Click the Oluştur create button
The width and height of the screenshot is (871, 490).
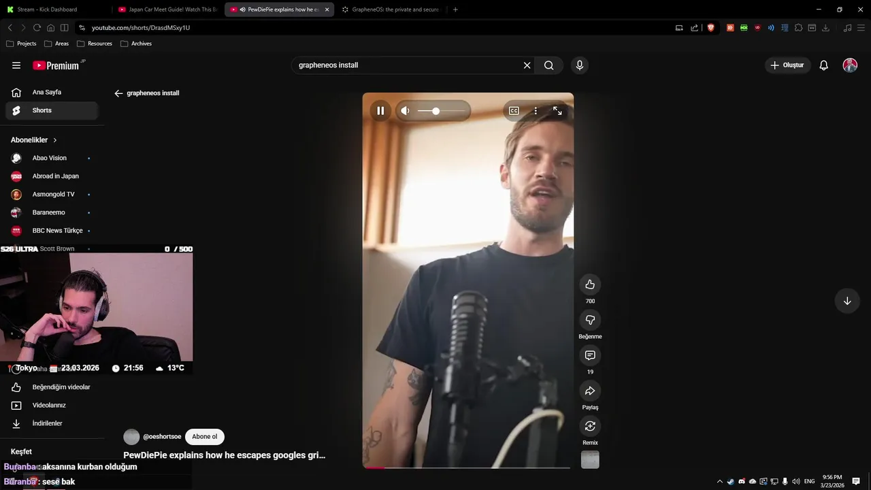788,65
